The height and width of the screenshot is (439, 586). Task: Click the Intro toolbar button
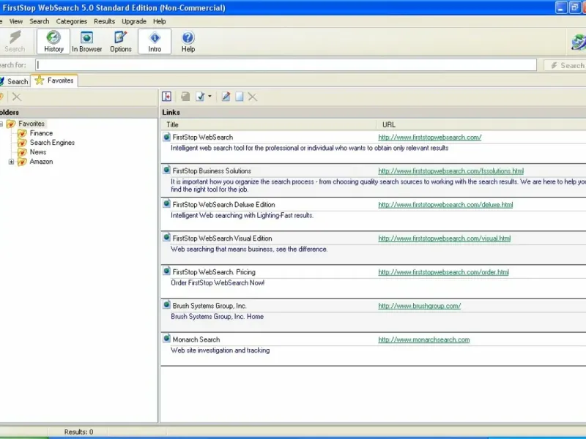point(155,41)
